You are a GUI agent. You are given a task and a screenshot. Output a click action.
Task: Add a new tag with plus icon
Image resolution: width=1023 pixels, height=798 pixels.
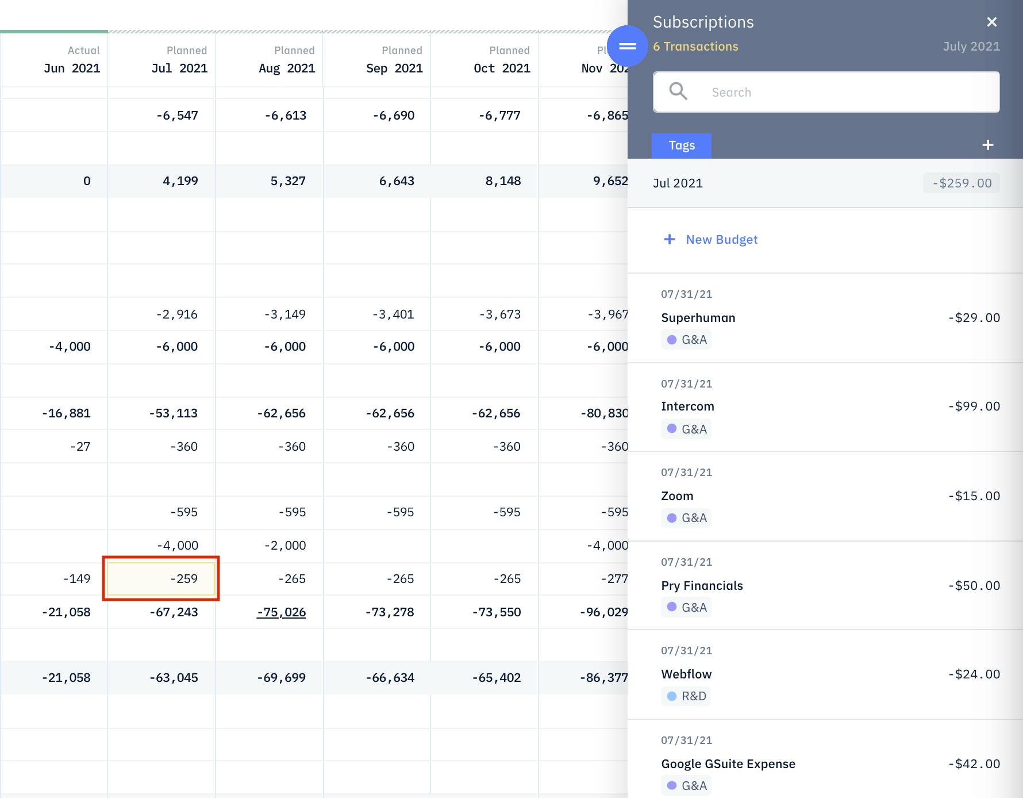tap(988, 145)
